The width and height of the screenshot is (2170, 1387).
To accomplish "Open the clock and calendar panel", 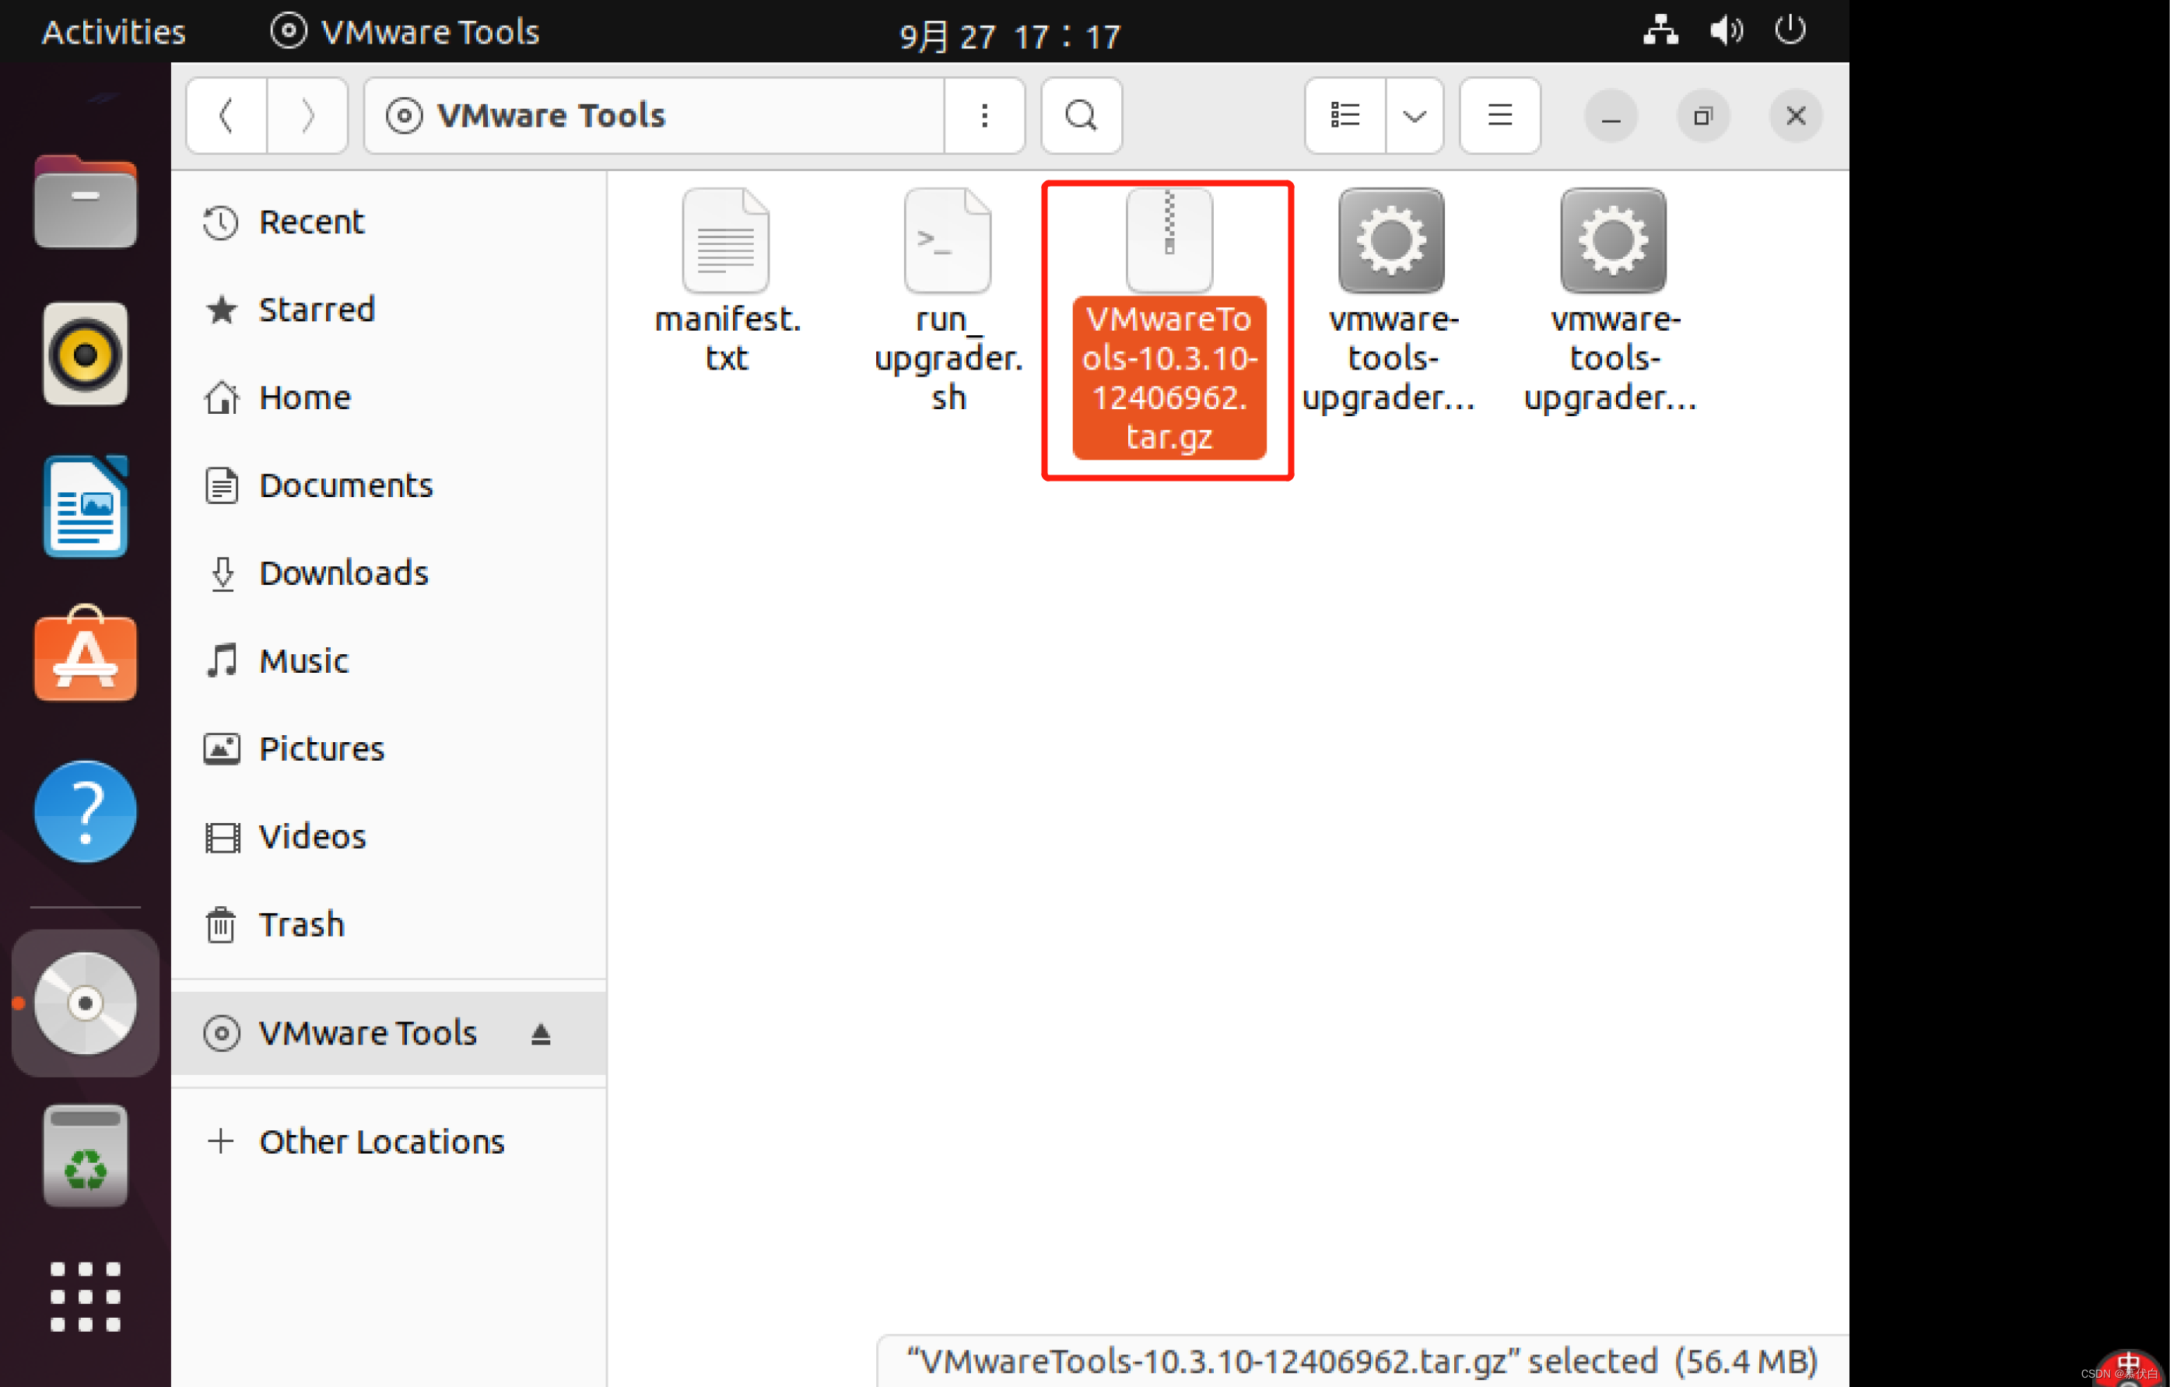I will (1009, 35).
